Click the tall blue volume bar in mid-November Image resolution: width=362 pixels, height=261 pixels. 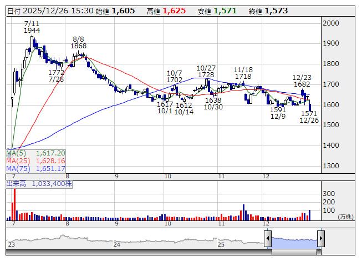pyautogui.click(x=243, y=212)
